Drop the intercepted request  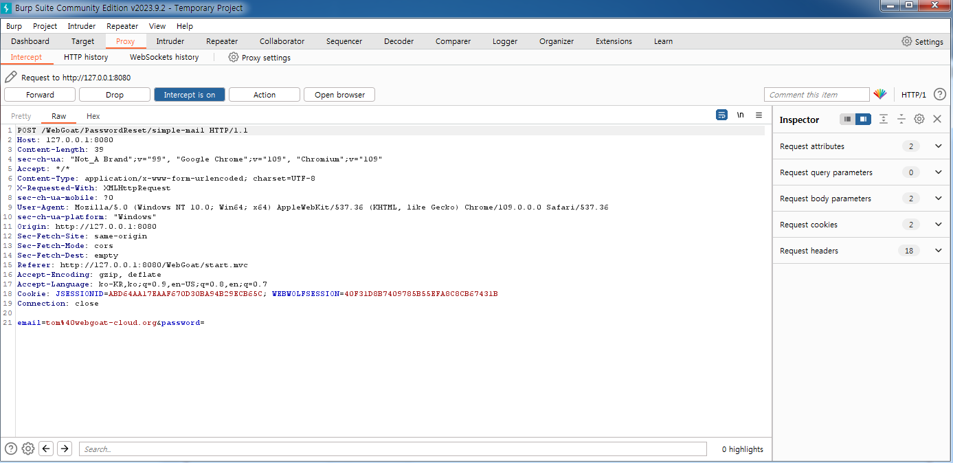[x=115, y=95]
